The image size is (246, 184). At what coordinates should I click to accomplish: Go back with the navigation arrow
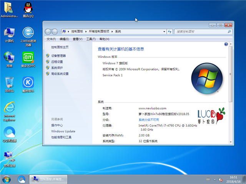(48, 32)
